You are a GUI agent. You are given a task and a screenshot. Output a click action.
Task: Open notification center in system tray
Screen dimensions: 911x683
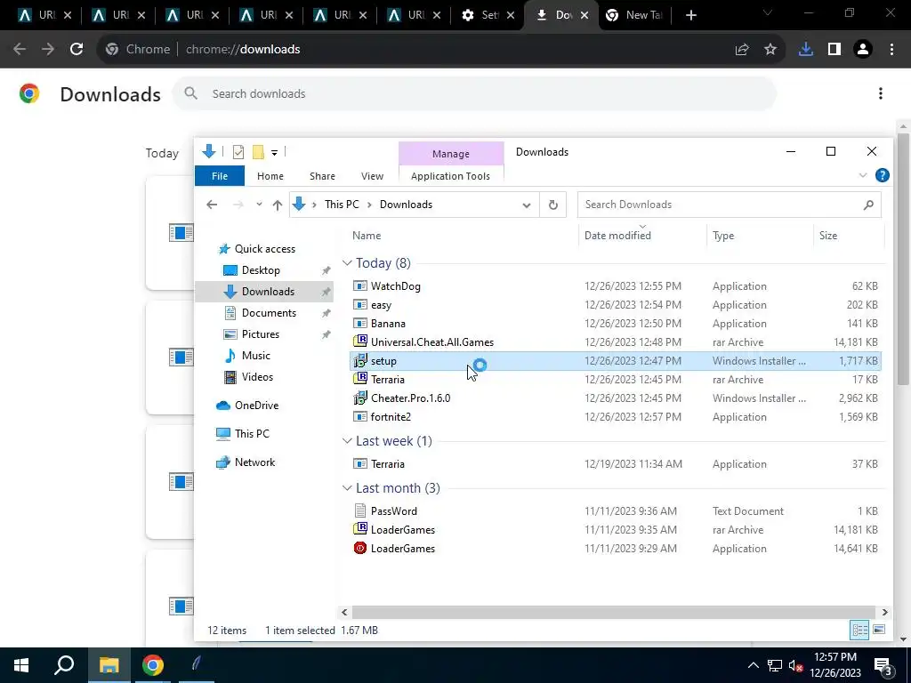pos(883,665)
